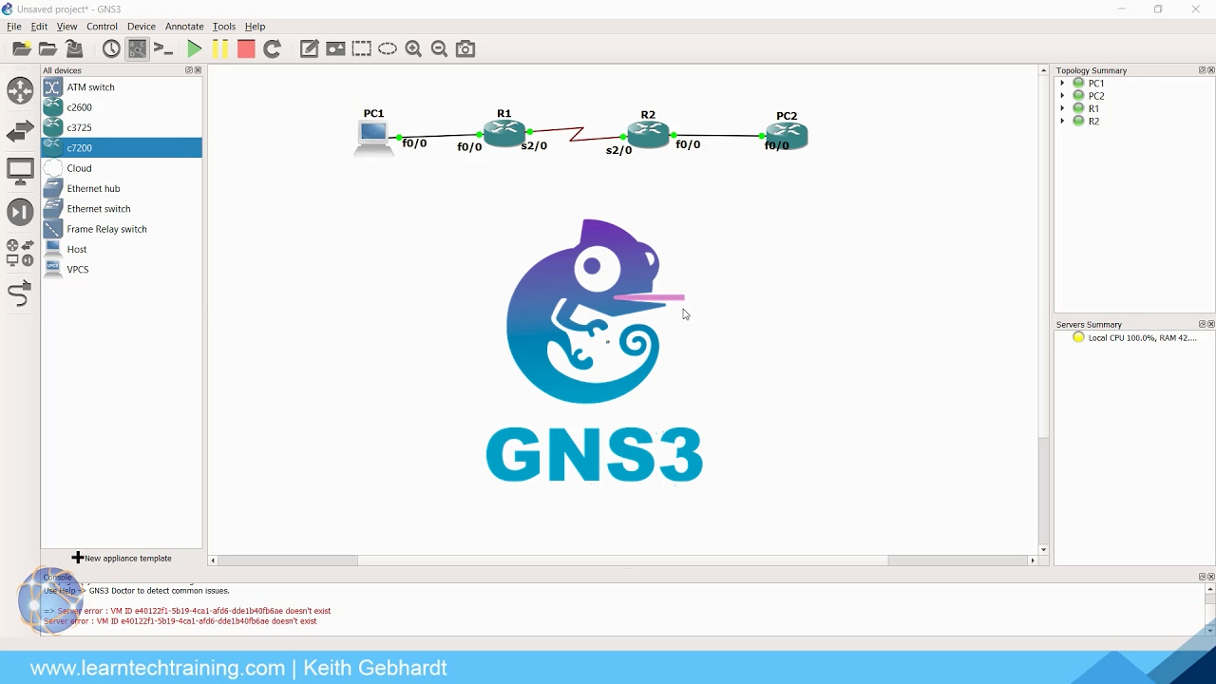This screenshot has width=1216, height=684.
Task: Open the View menu
Action: pos(66,27)
